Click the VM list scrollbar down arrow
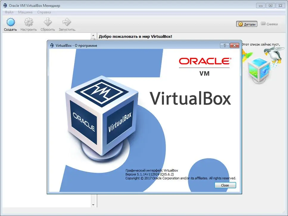288x216 pixels. point(93,205)
